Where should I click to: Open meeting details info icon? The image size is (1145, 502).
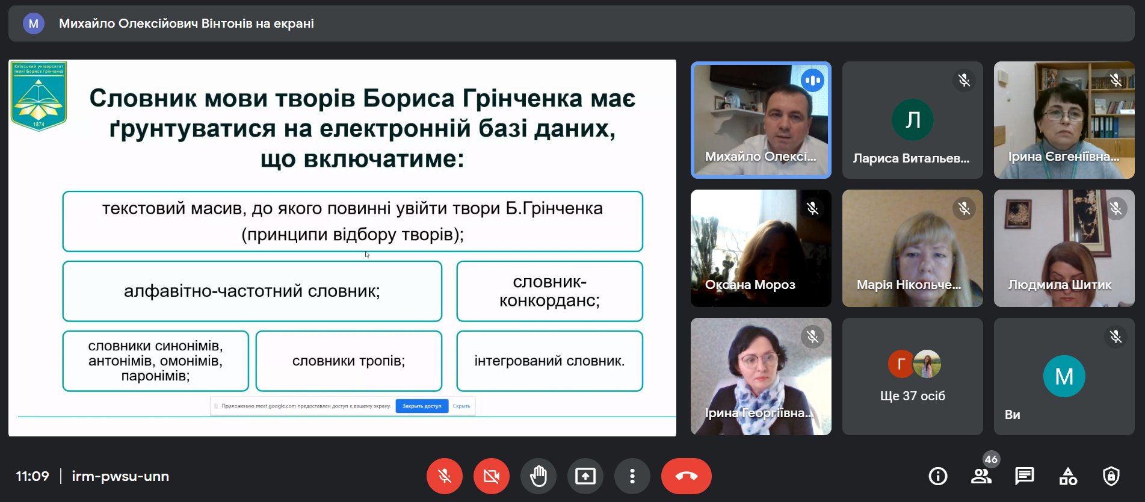pos(937,476)
